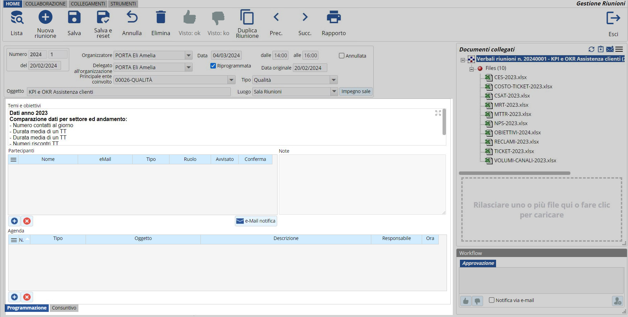The image size is (628, 317).
Task: Click the Impegno sale button
Action: [x=356, y=92]
